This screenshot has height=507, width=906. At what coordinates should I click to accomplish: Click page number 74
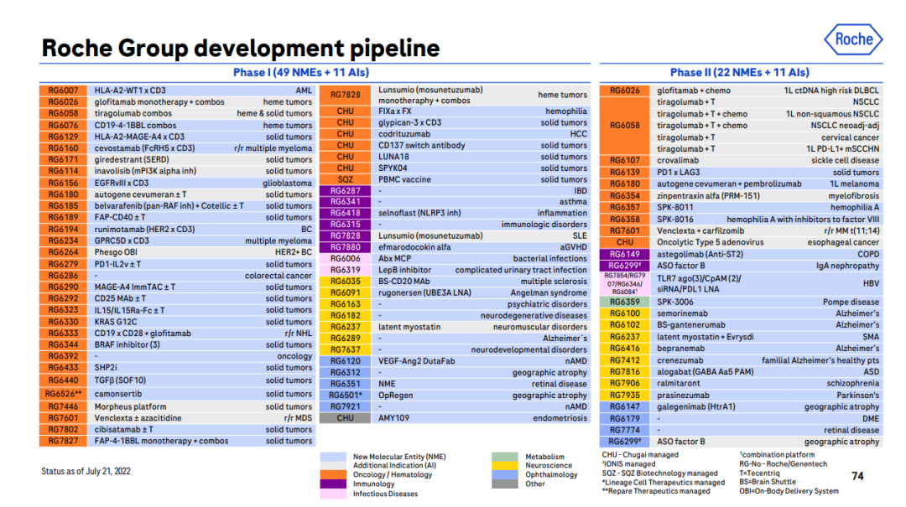tap(857, 476)
